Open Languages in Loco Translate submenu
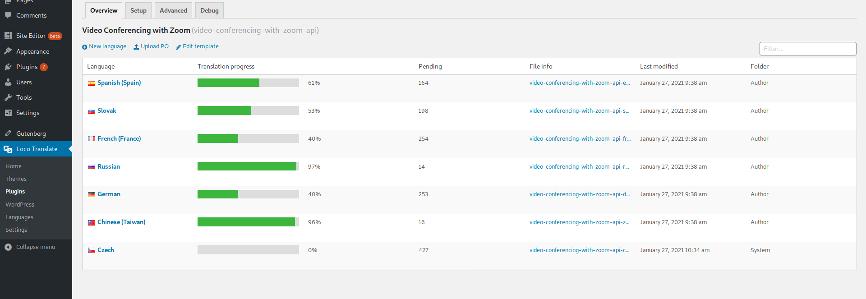 tap(19, 217)
